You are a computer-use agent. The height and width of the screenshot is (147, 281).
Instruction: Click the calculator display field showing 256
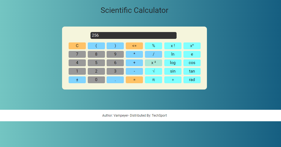pyautogui.click(x=133, y=35)
